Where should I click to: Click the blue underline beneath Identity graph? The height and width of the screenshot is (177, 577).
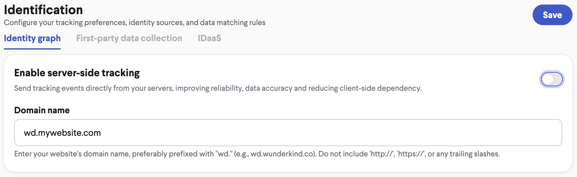(32, 49)
